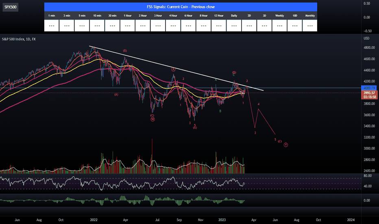The image size is (379, 224).
Task: Select the 5 min timeframe header
Action: coord(82,15)
